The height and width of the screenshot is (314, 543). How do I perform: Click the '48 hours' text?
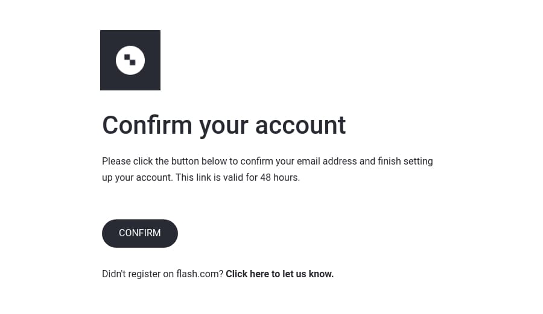tap(280, 177)
